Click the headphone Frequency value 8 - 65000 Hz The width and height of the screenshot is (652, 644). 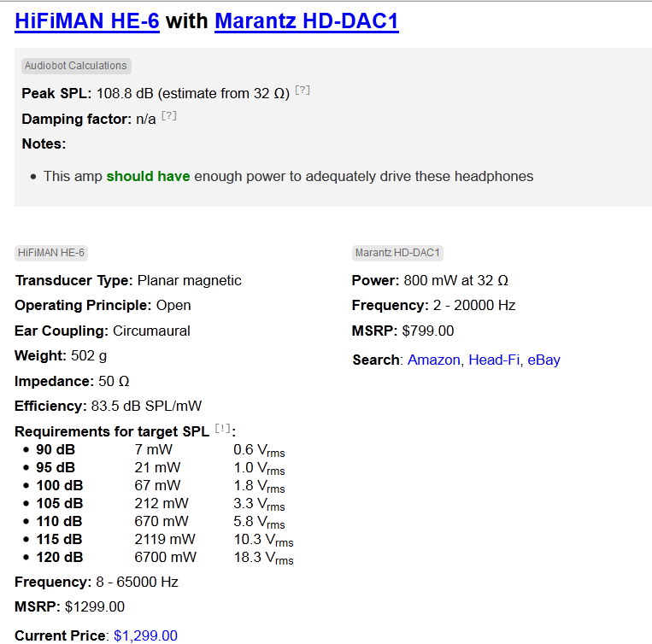[138, 582]
